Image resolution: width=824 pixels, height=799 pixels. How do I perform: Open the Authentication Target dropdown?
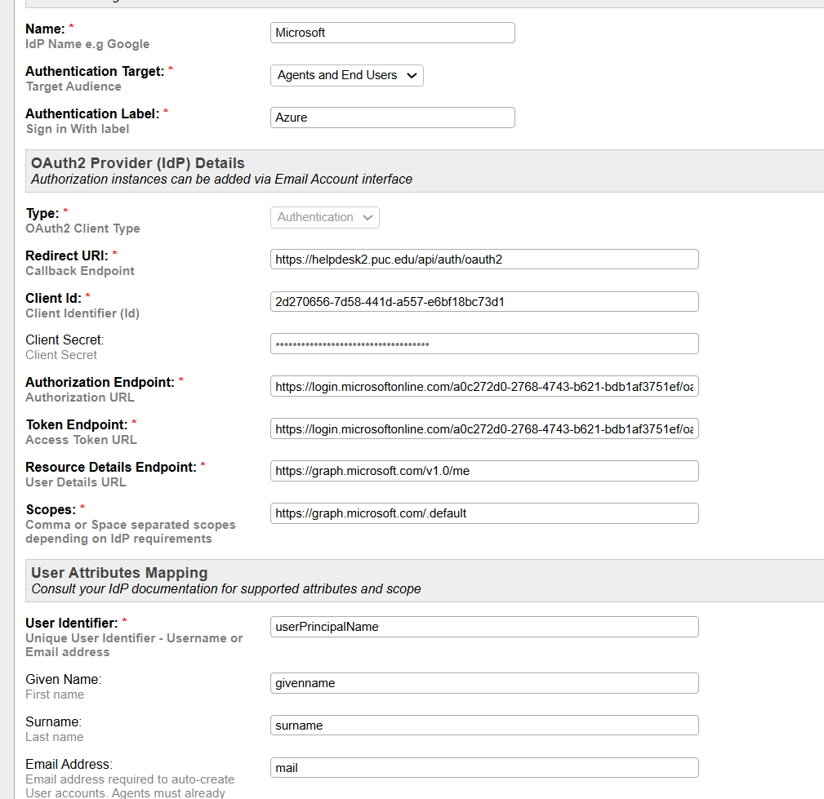346,75
